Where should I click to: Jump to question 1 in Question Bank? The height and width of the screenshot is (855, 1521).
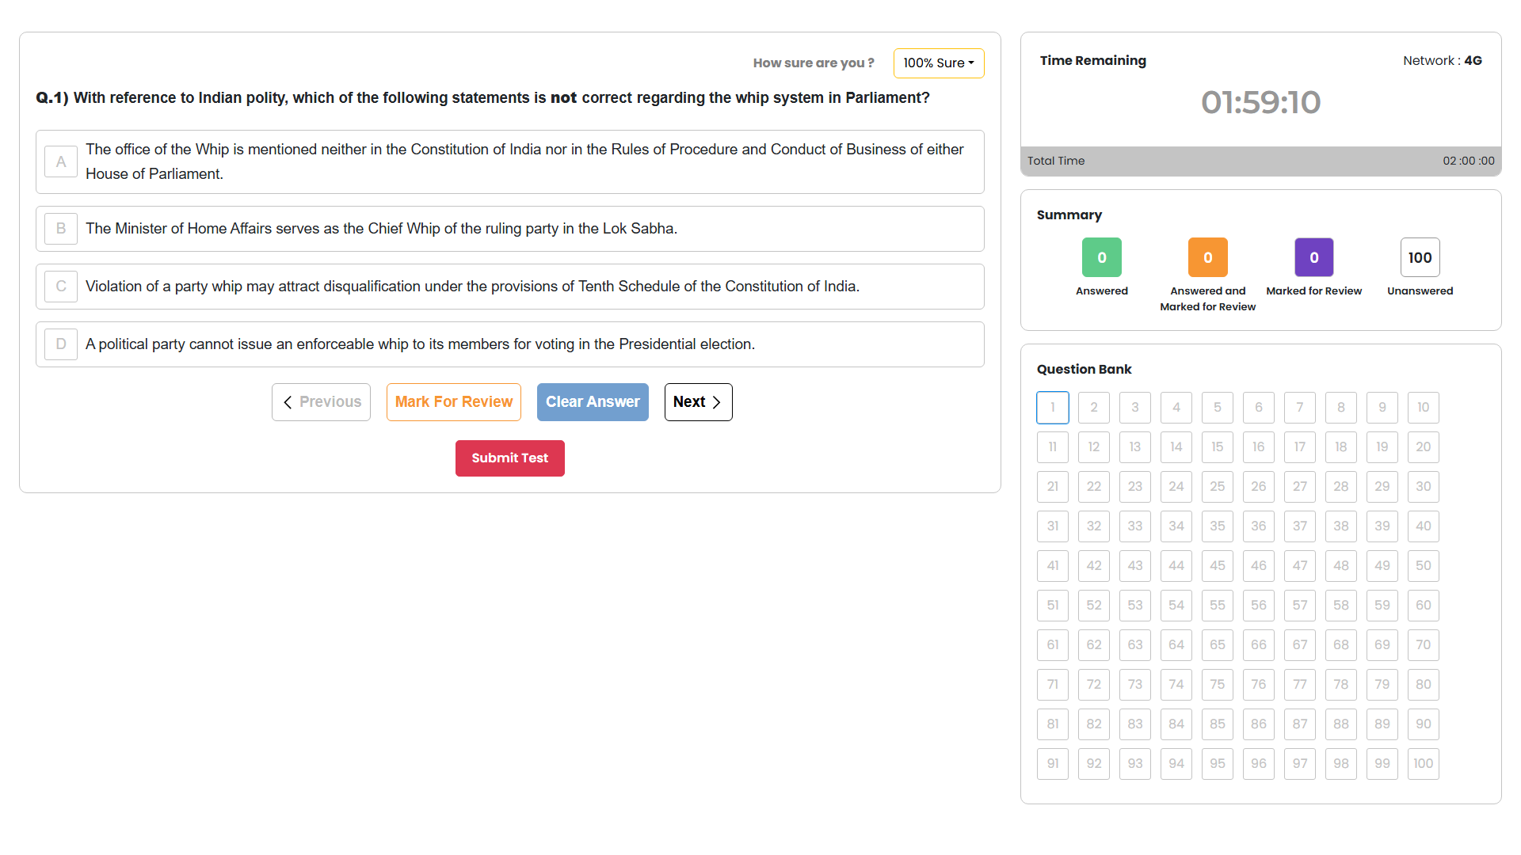pos(1052,408)
